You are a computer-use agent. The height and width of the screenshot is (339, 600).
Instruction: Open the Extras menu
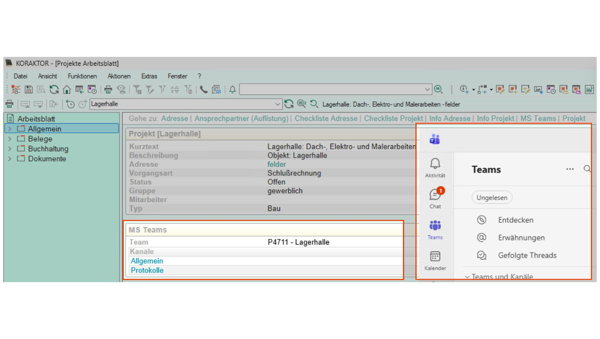[x=149, y=76]
